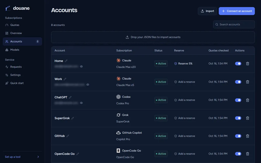Open the Quotas page
Image resolution: width=261 pixels, height=163 pixels.
(22, 25)
